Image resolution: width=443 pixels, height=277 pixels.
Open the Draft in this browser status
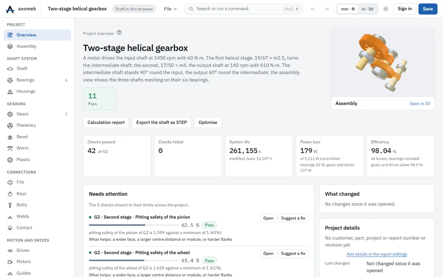(134, 9)
